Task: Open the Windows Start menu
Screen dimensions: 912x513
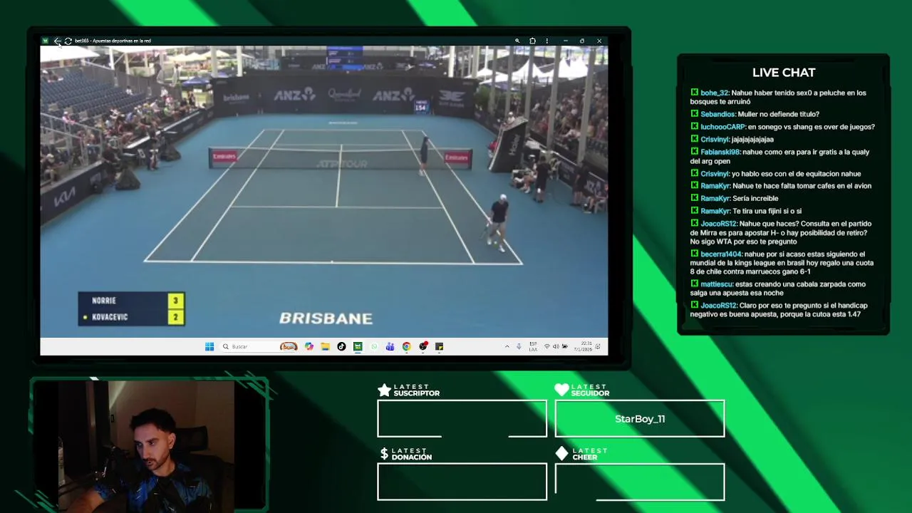Action: [209, 346]
